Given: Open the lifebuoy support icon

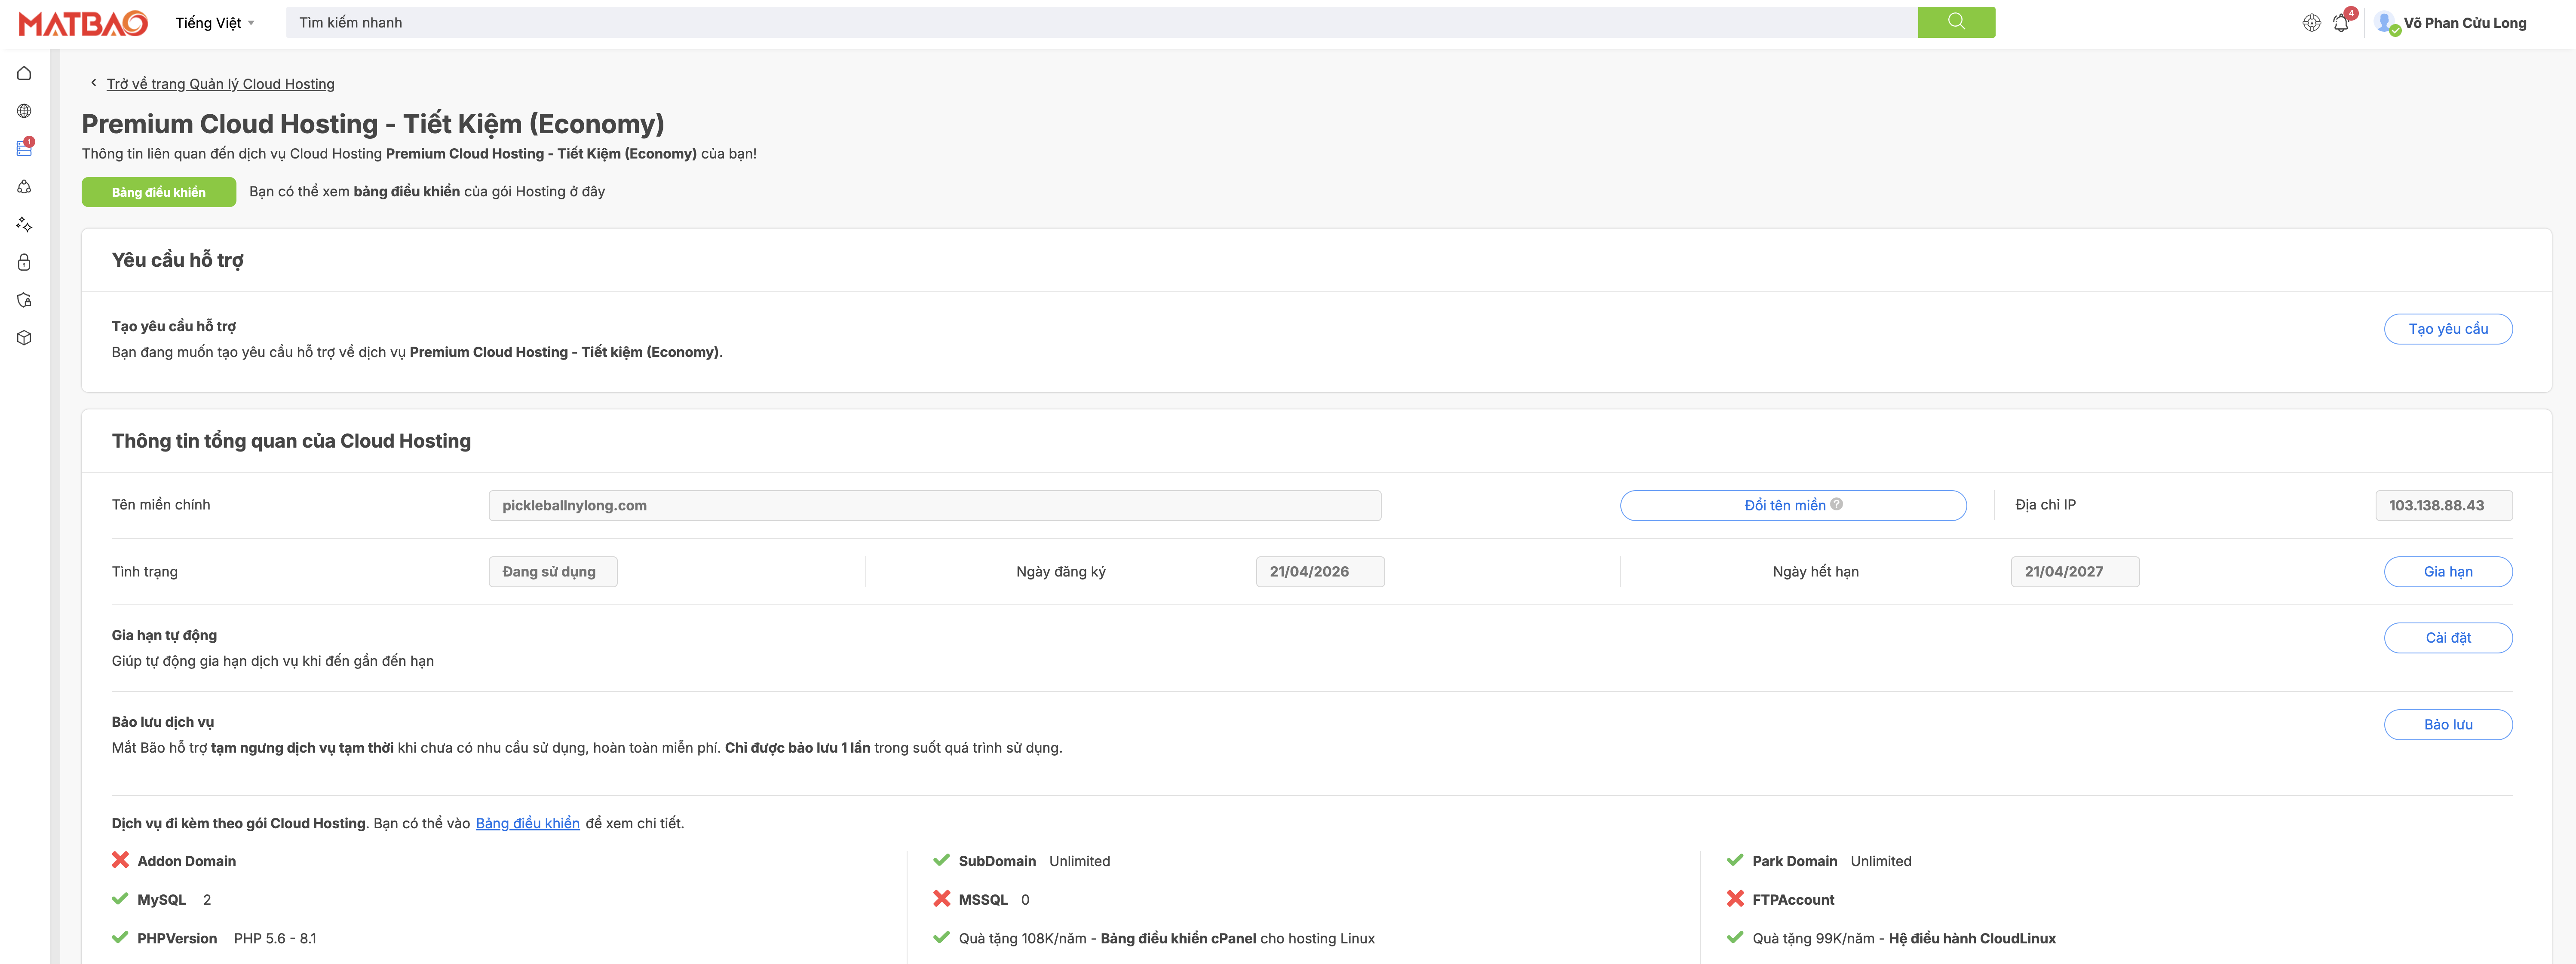Looking at the screenshot, I should pos(2311,23).
